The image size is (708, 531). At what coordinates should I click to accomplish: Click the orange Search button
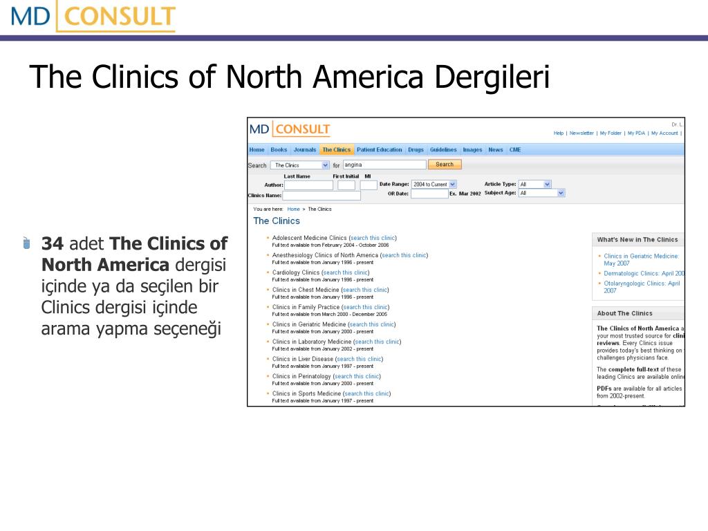pyautogui.click(x=445, y=165)
